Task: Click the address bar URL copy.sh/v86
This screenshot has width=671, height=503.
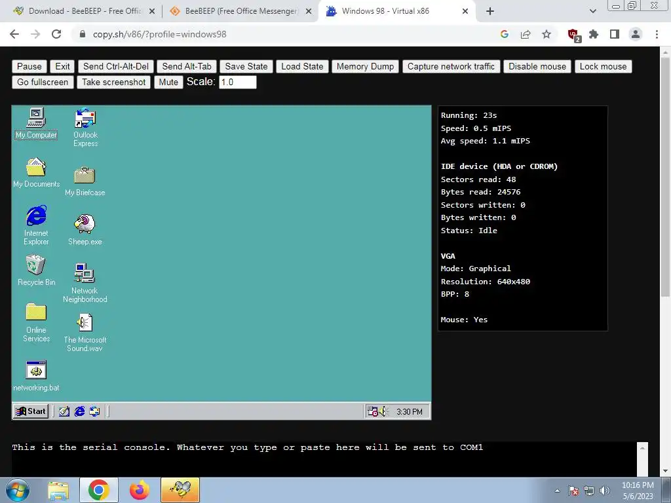Action: (x=160, y=34)
